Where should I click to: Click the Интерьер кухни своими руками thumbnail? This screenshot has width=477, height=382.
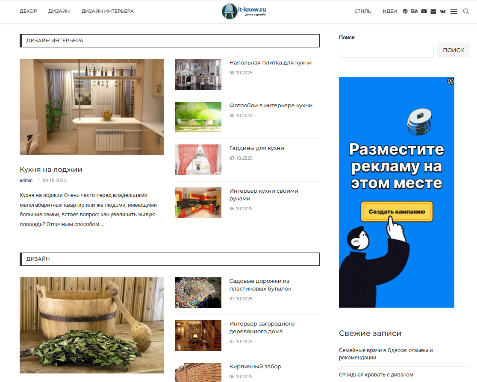tap(198, 203)
